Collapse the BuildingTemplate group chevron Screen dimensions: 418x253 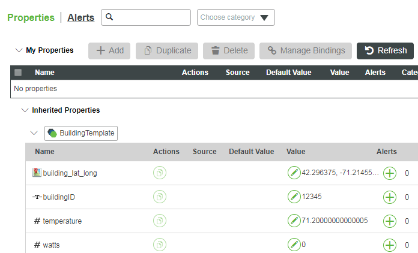(34, 133)
